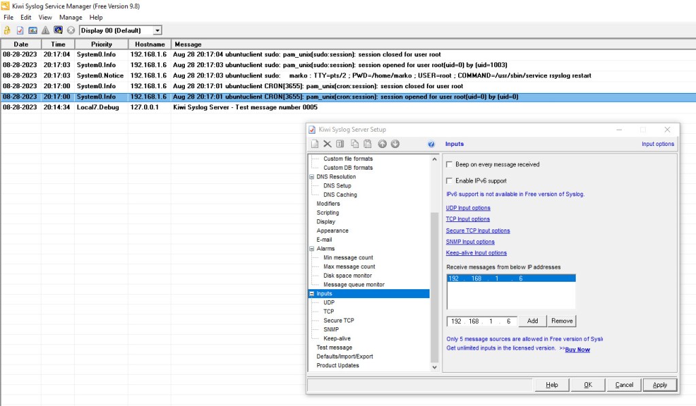This screenshot has width=696, height=406.
Task: Open the View menu
Action: 45,17
